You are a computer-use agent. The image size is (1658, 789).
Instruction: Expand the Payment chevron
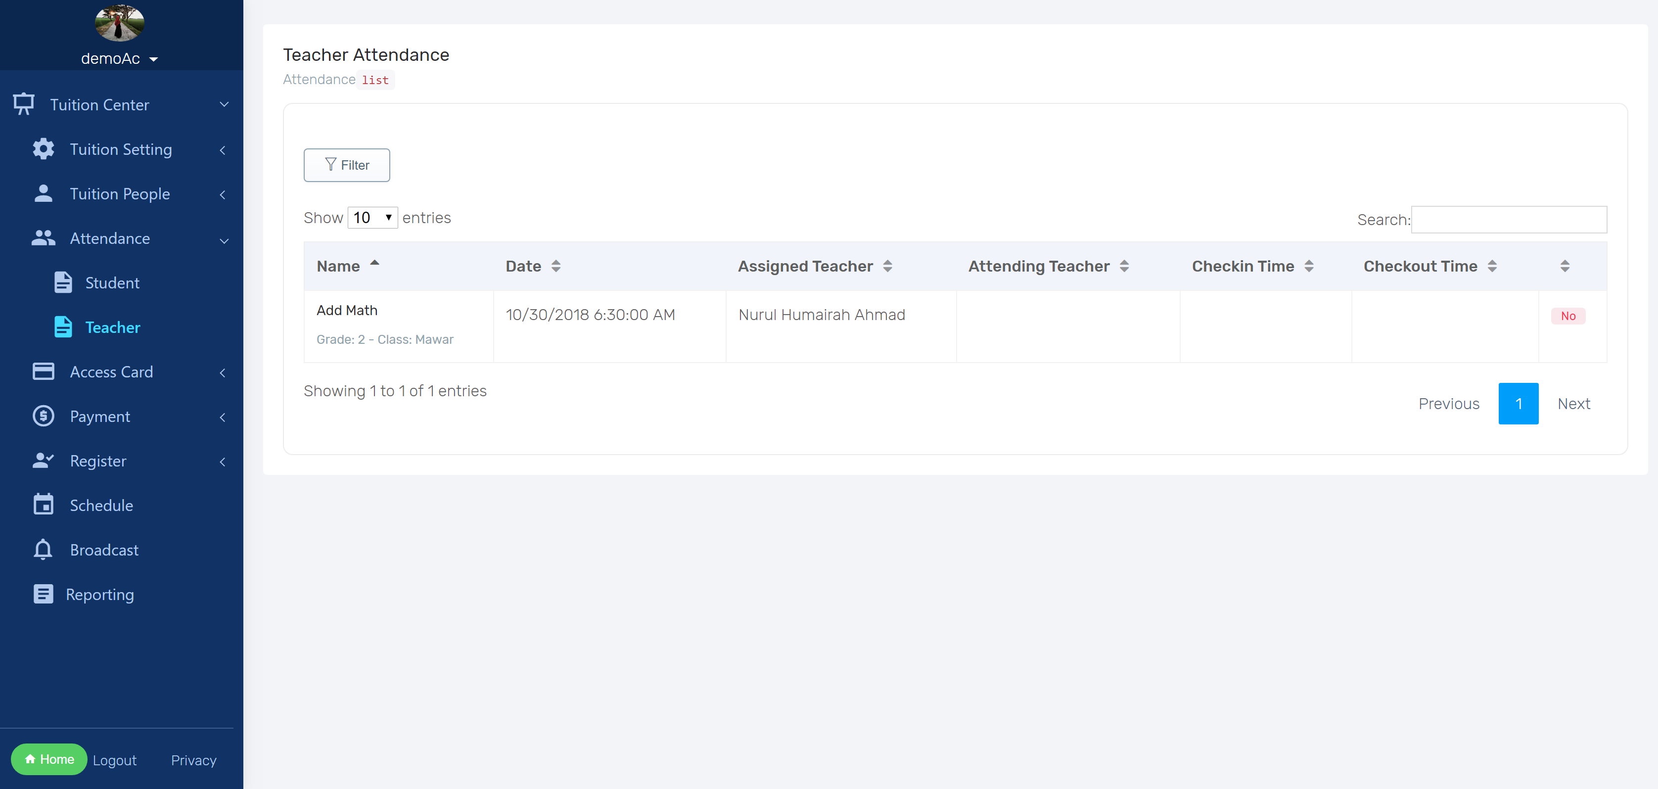pos(223,417)
